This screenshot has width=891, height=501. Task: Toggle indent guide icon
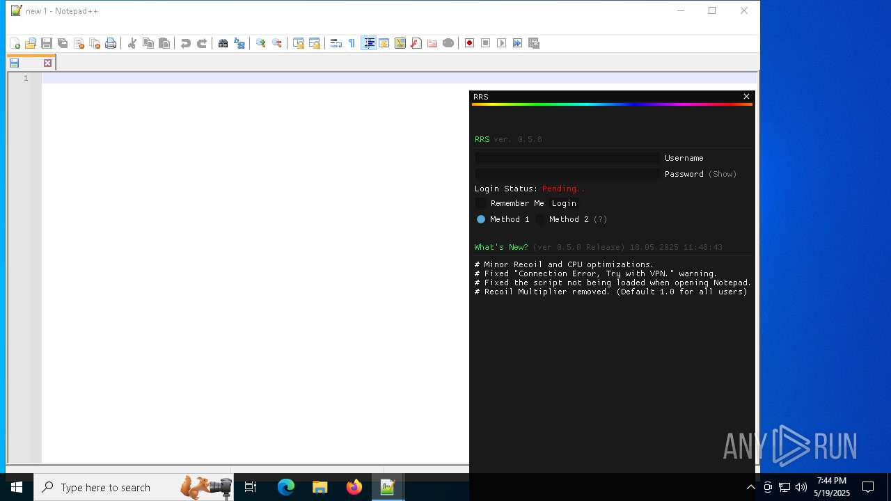click(x=369, y=43)
